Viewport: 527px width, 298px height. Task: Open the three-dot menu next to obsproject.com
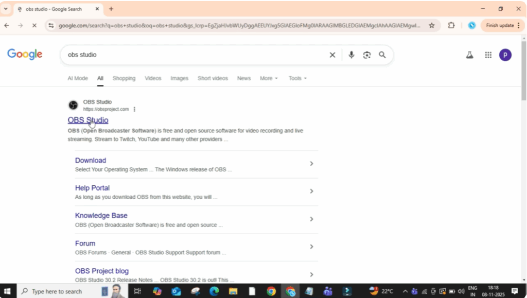(x=134, y=109)
